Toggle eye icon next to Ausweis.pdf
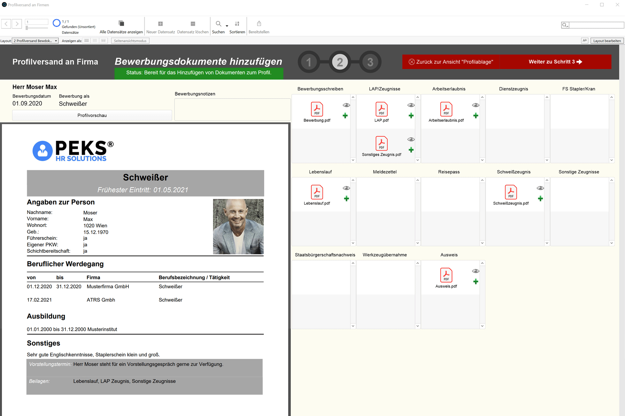 pos(475,271)
